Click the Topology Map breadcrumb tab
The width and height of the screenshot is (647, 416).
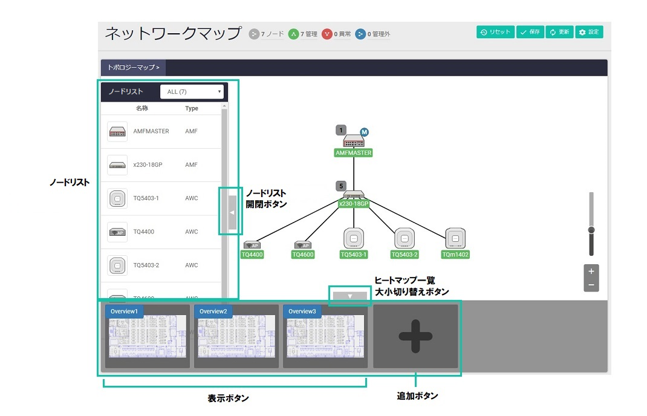[133, 68]
